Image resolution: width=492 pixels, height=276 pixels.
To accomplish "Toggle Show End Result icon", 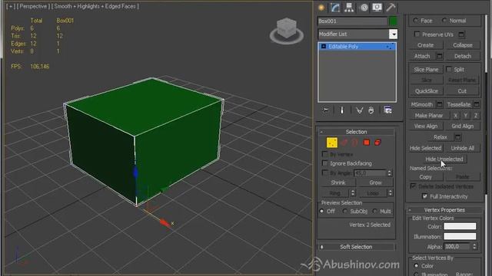I will tap(342, 110).
